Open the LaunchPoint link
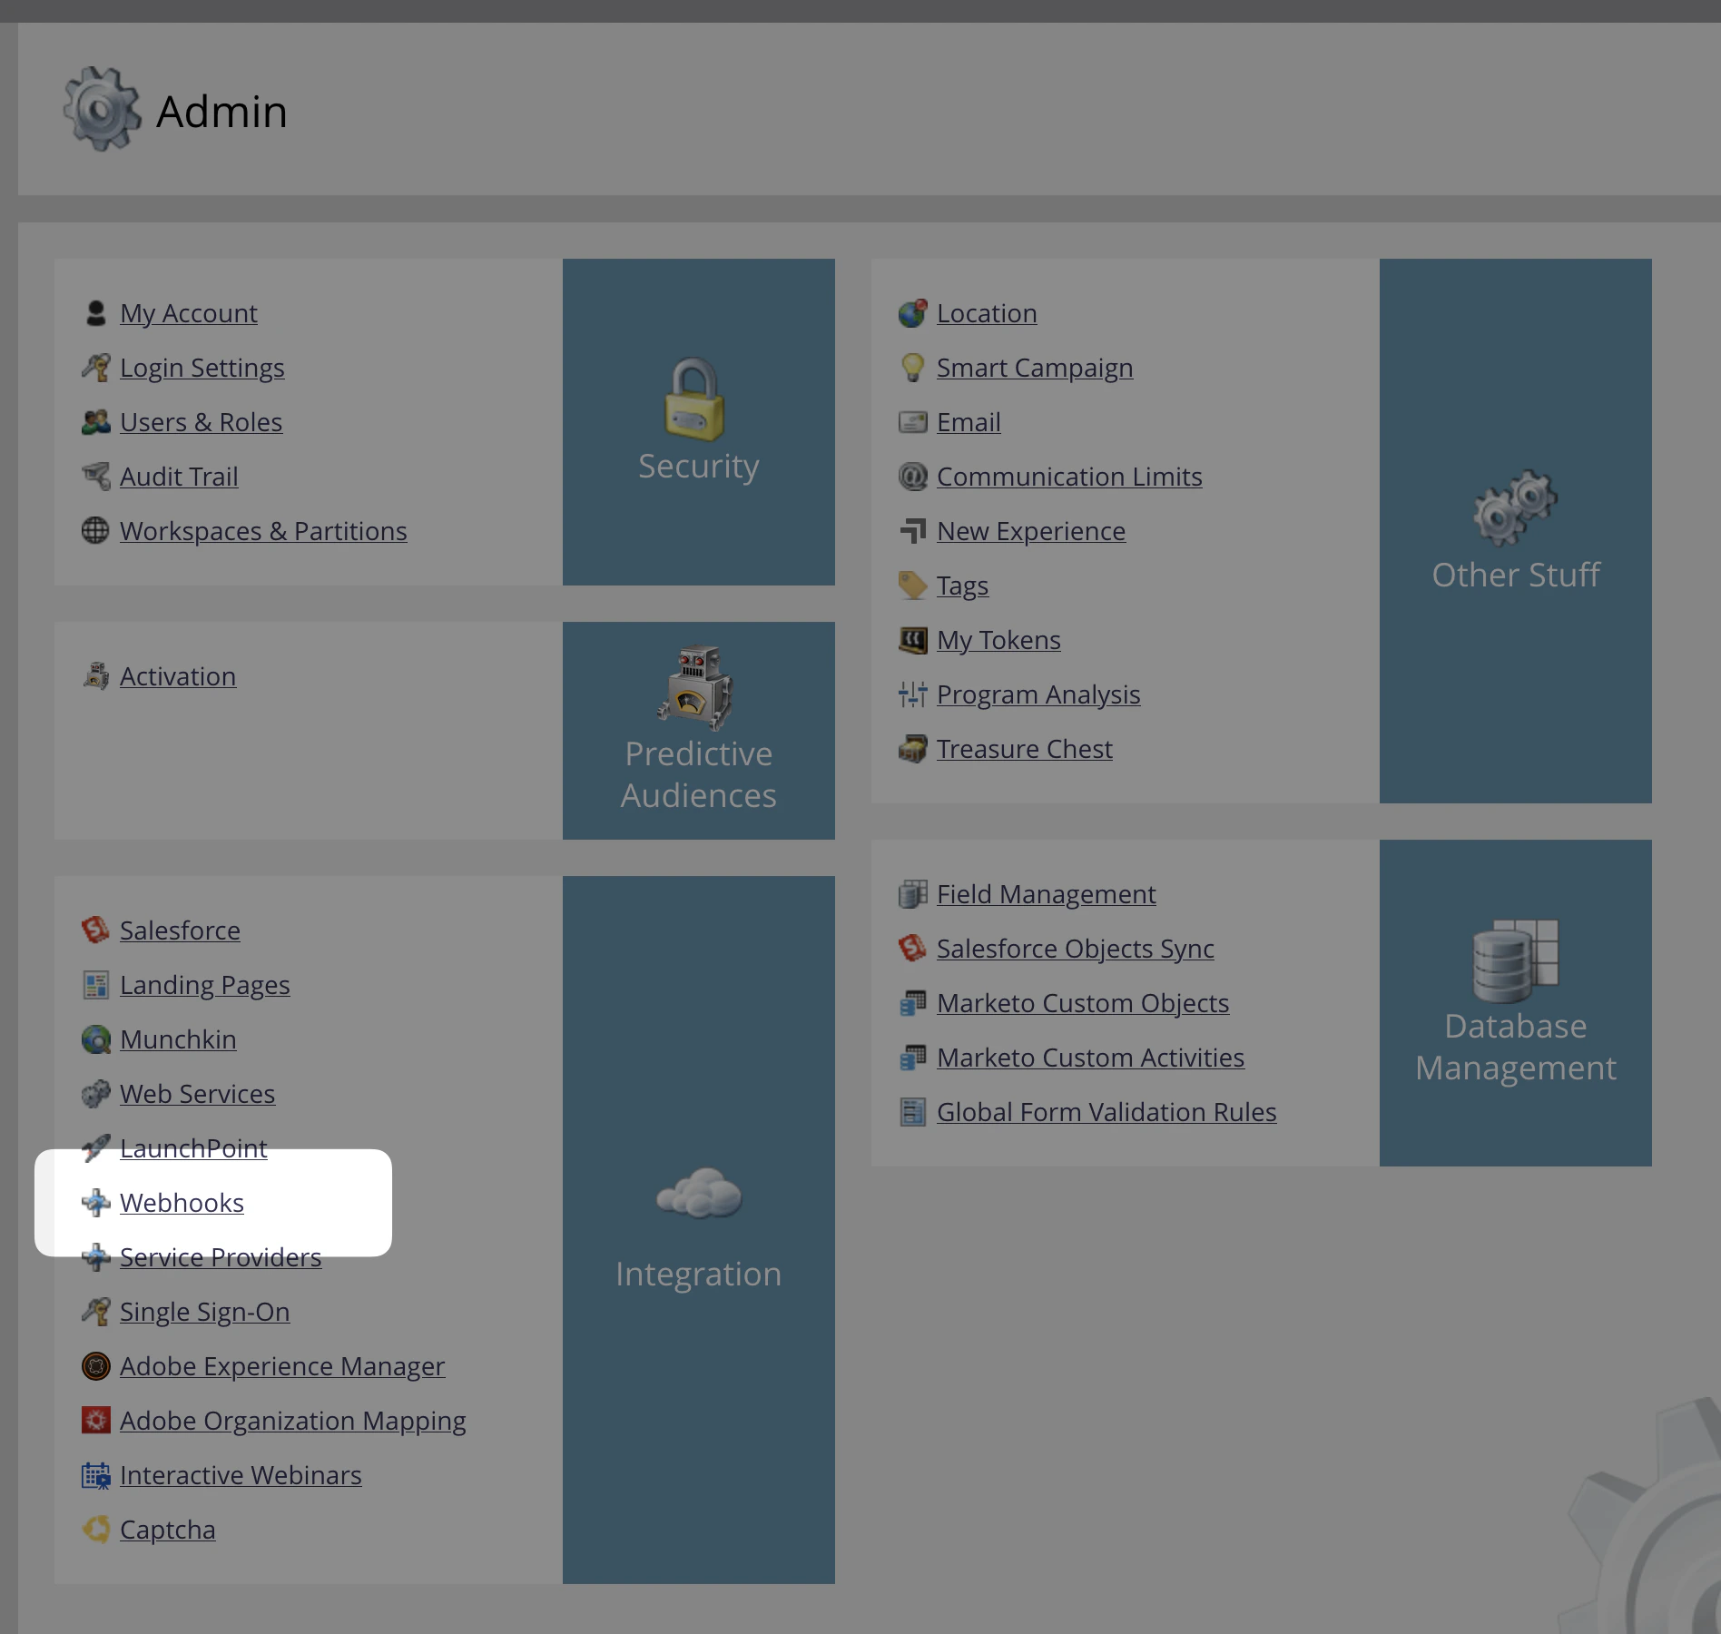This screenshot has width=1721, height=1634. 193,1148
